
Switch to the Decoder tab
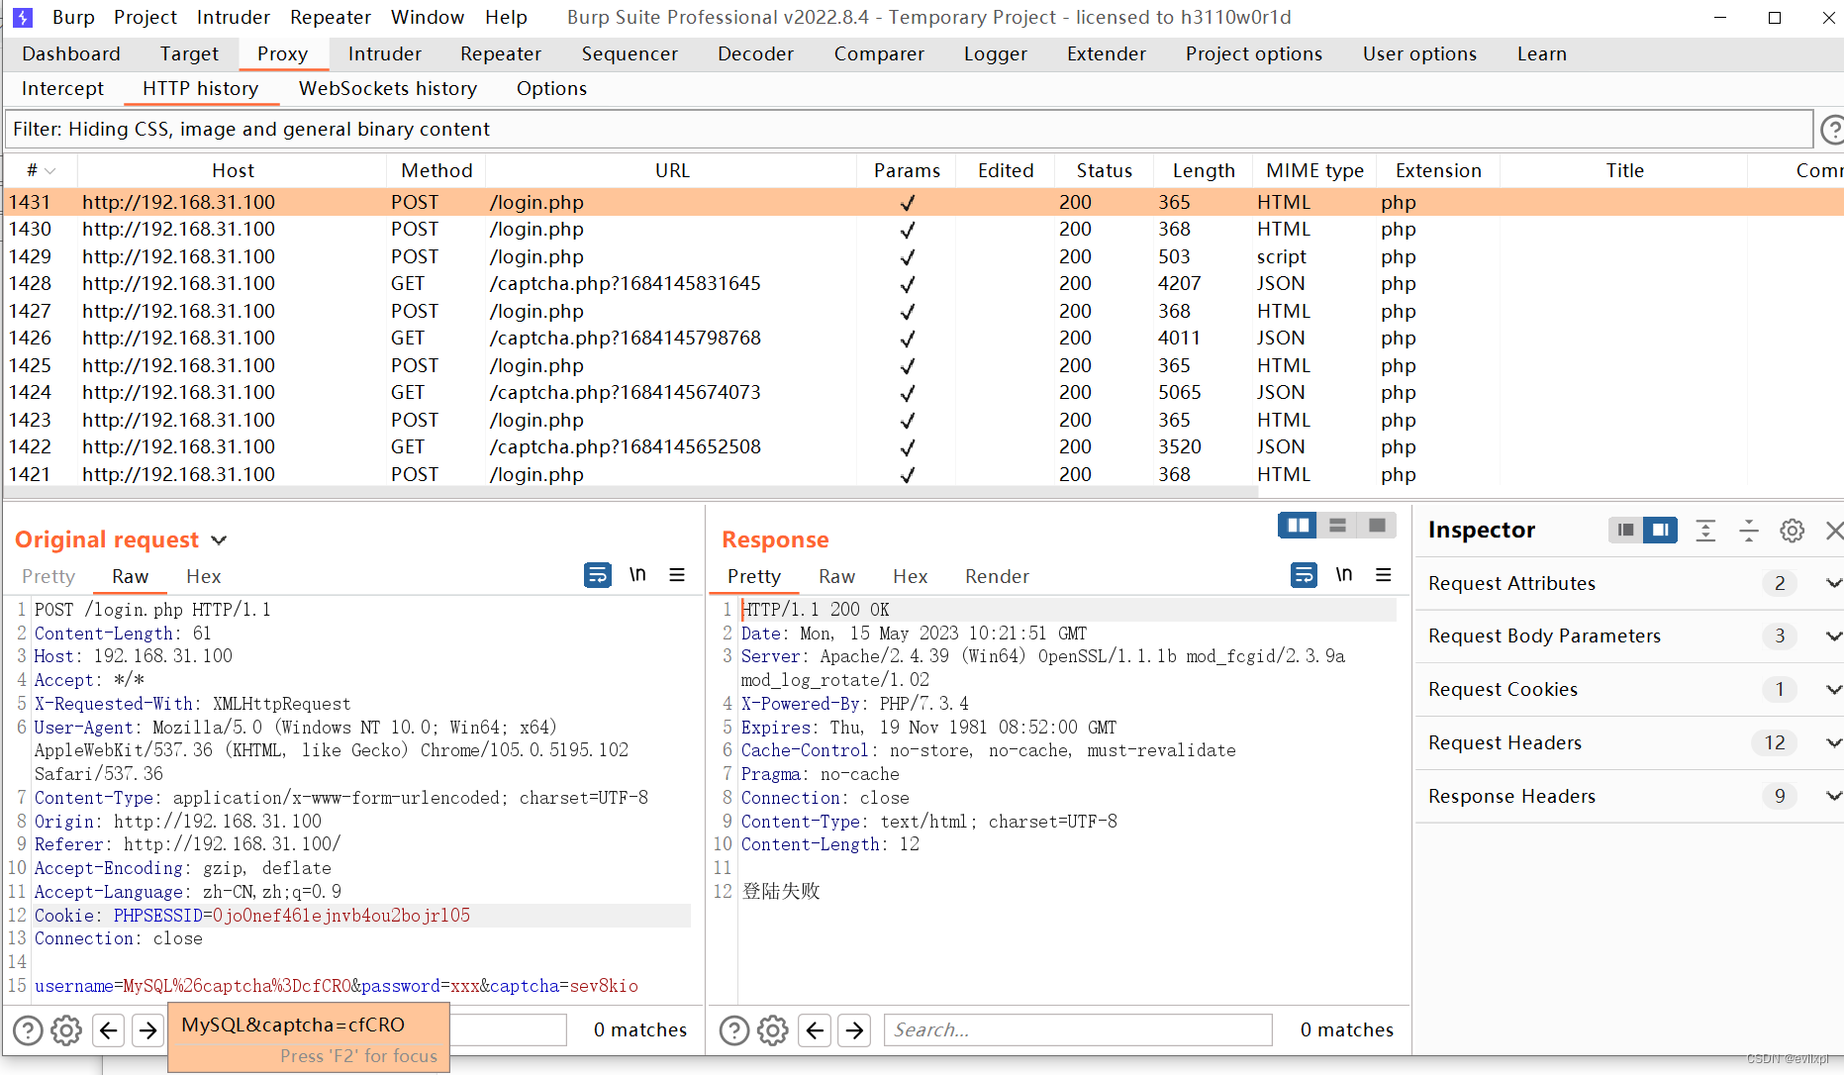pos(755,53)
